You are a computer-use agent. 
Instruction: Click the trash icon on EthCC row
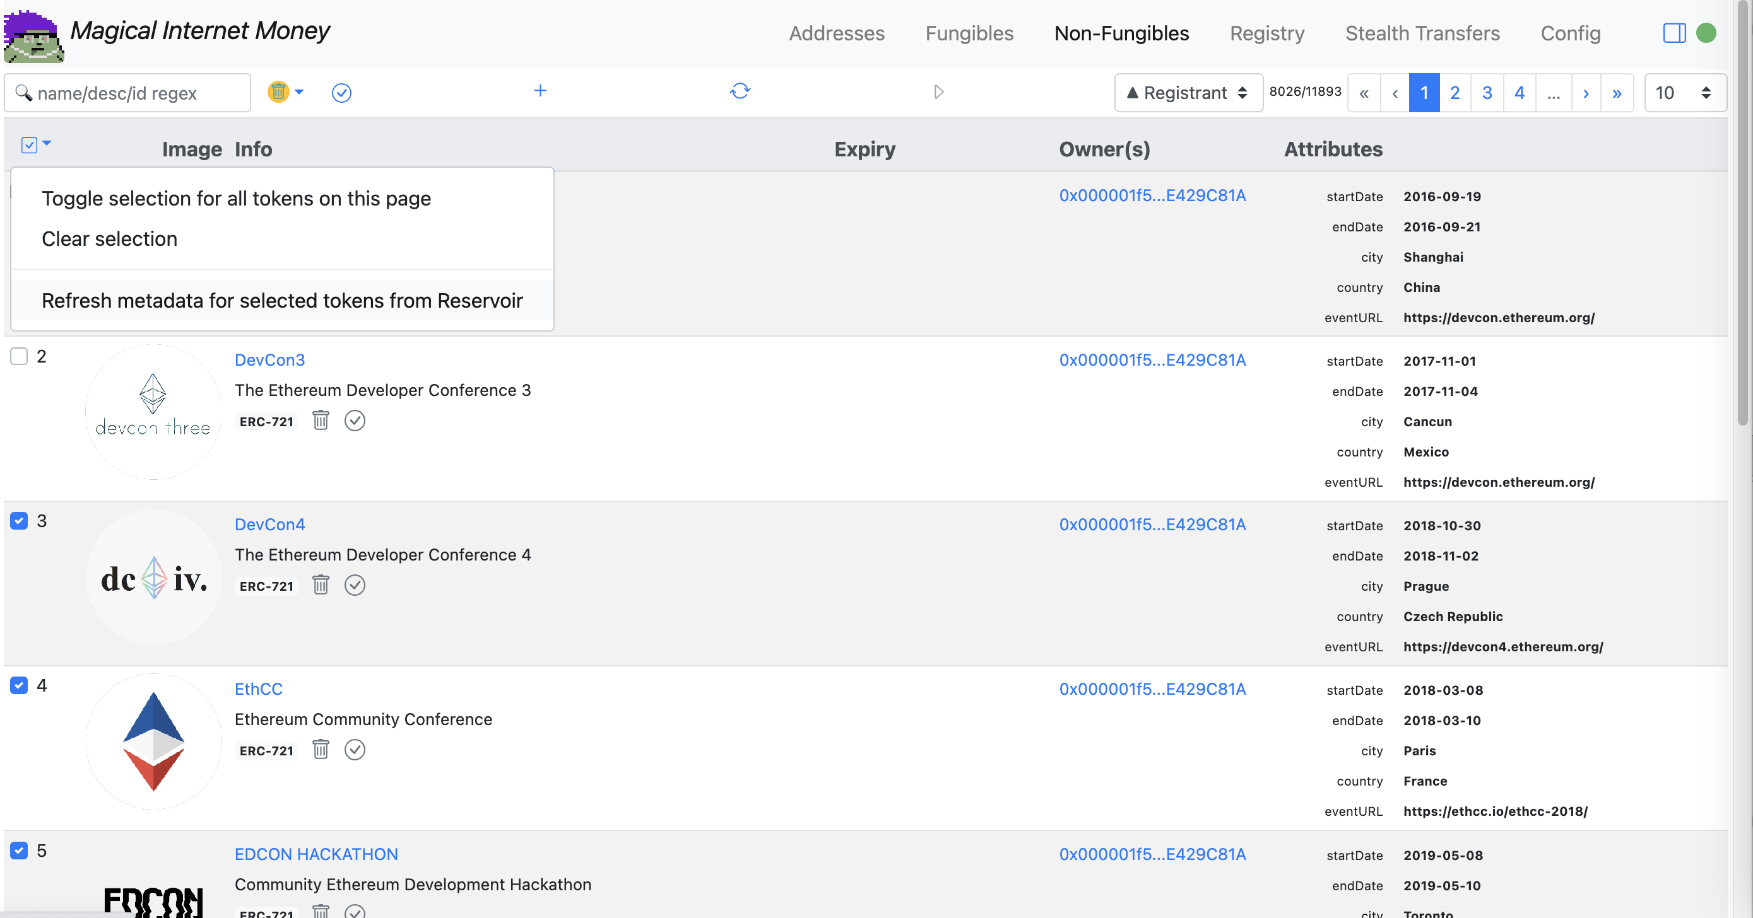pyautogui.click(x=321, y=750)
